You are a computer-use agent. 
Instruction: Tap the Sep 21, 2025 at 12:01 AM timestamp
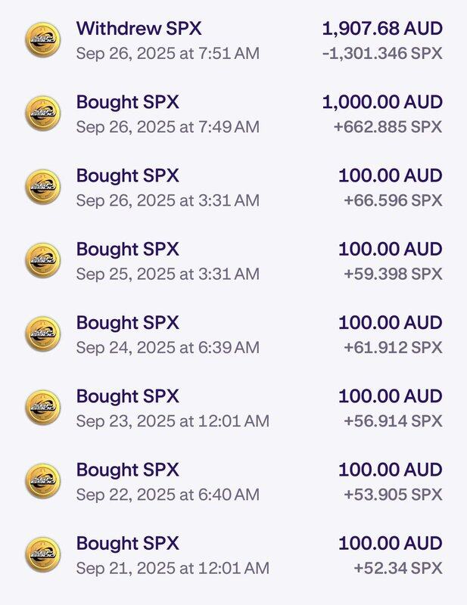click(173, 568)
